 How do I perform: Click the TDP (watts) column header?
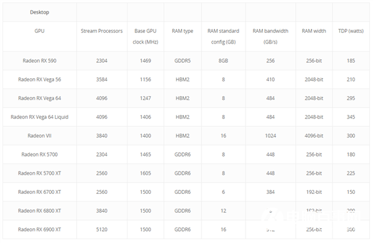351,31
